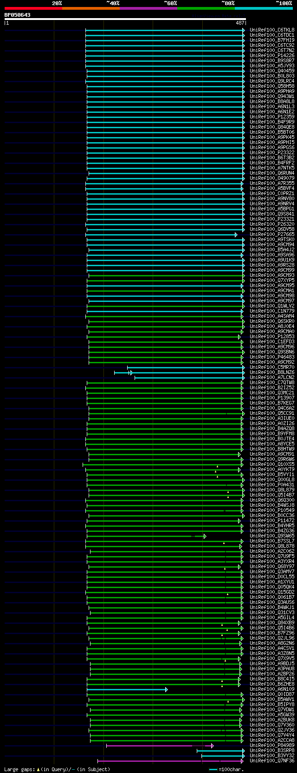Viewport: 297px width, 773px height.
Task: Select the UniRef100_Q84XB9 label
Action: (x=272, y=622)
